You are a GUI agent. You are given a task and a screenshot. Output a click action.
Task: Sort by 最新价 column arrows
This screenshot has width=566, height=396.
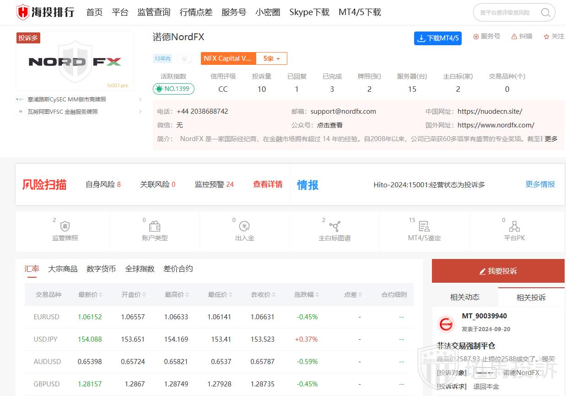tap(101, 295)
